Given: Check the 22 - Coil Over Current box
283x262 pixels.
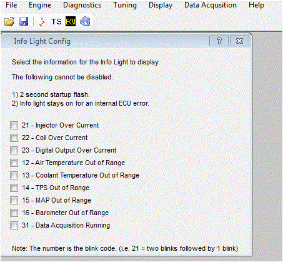Looking at the screenshot, I should (14, 138).
